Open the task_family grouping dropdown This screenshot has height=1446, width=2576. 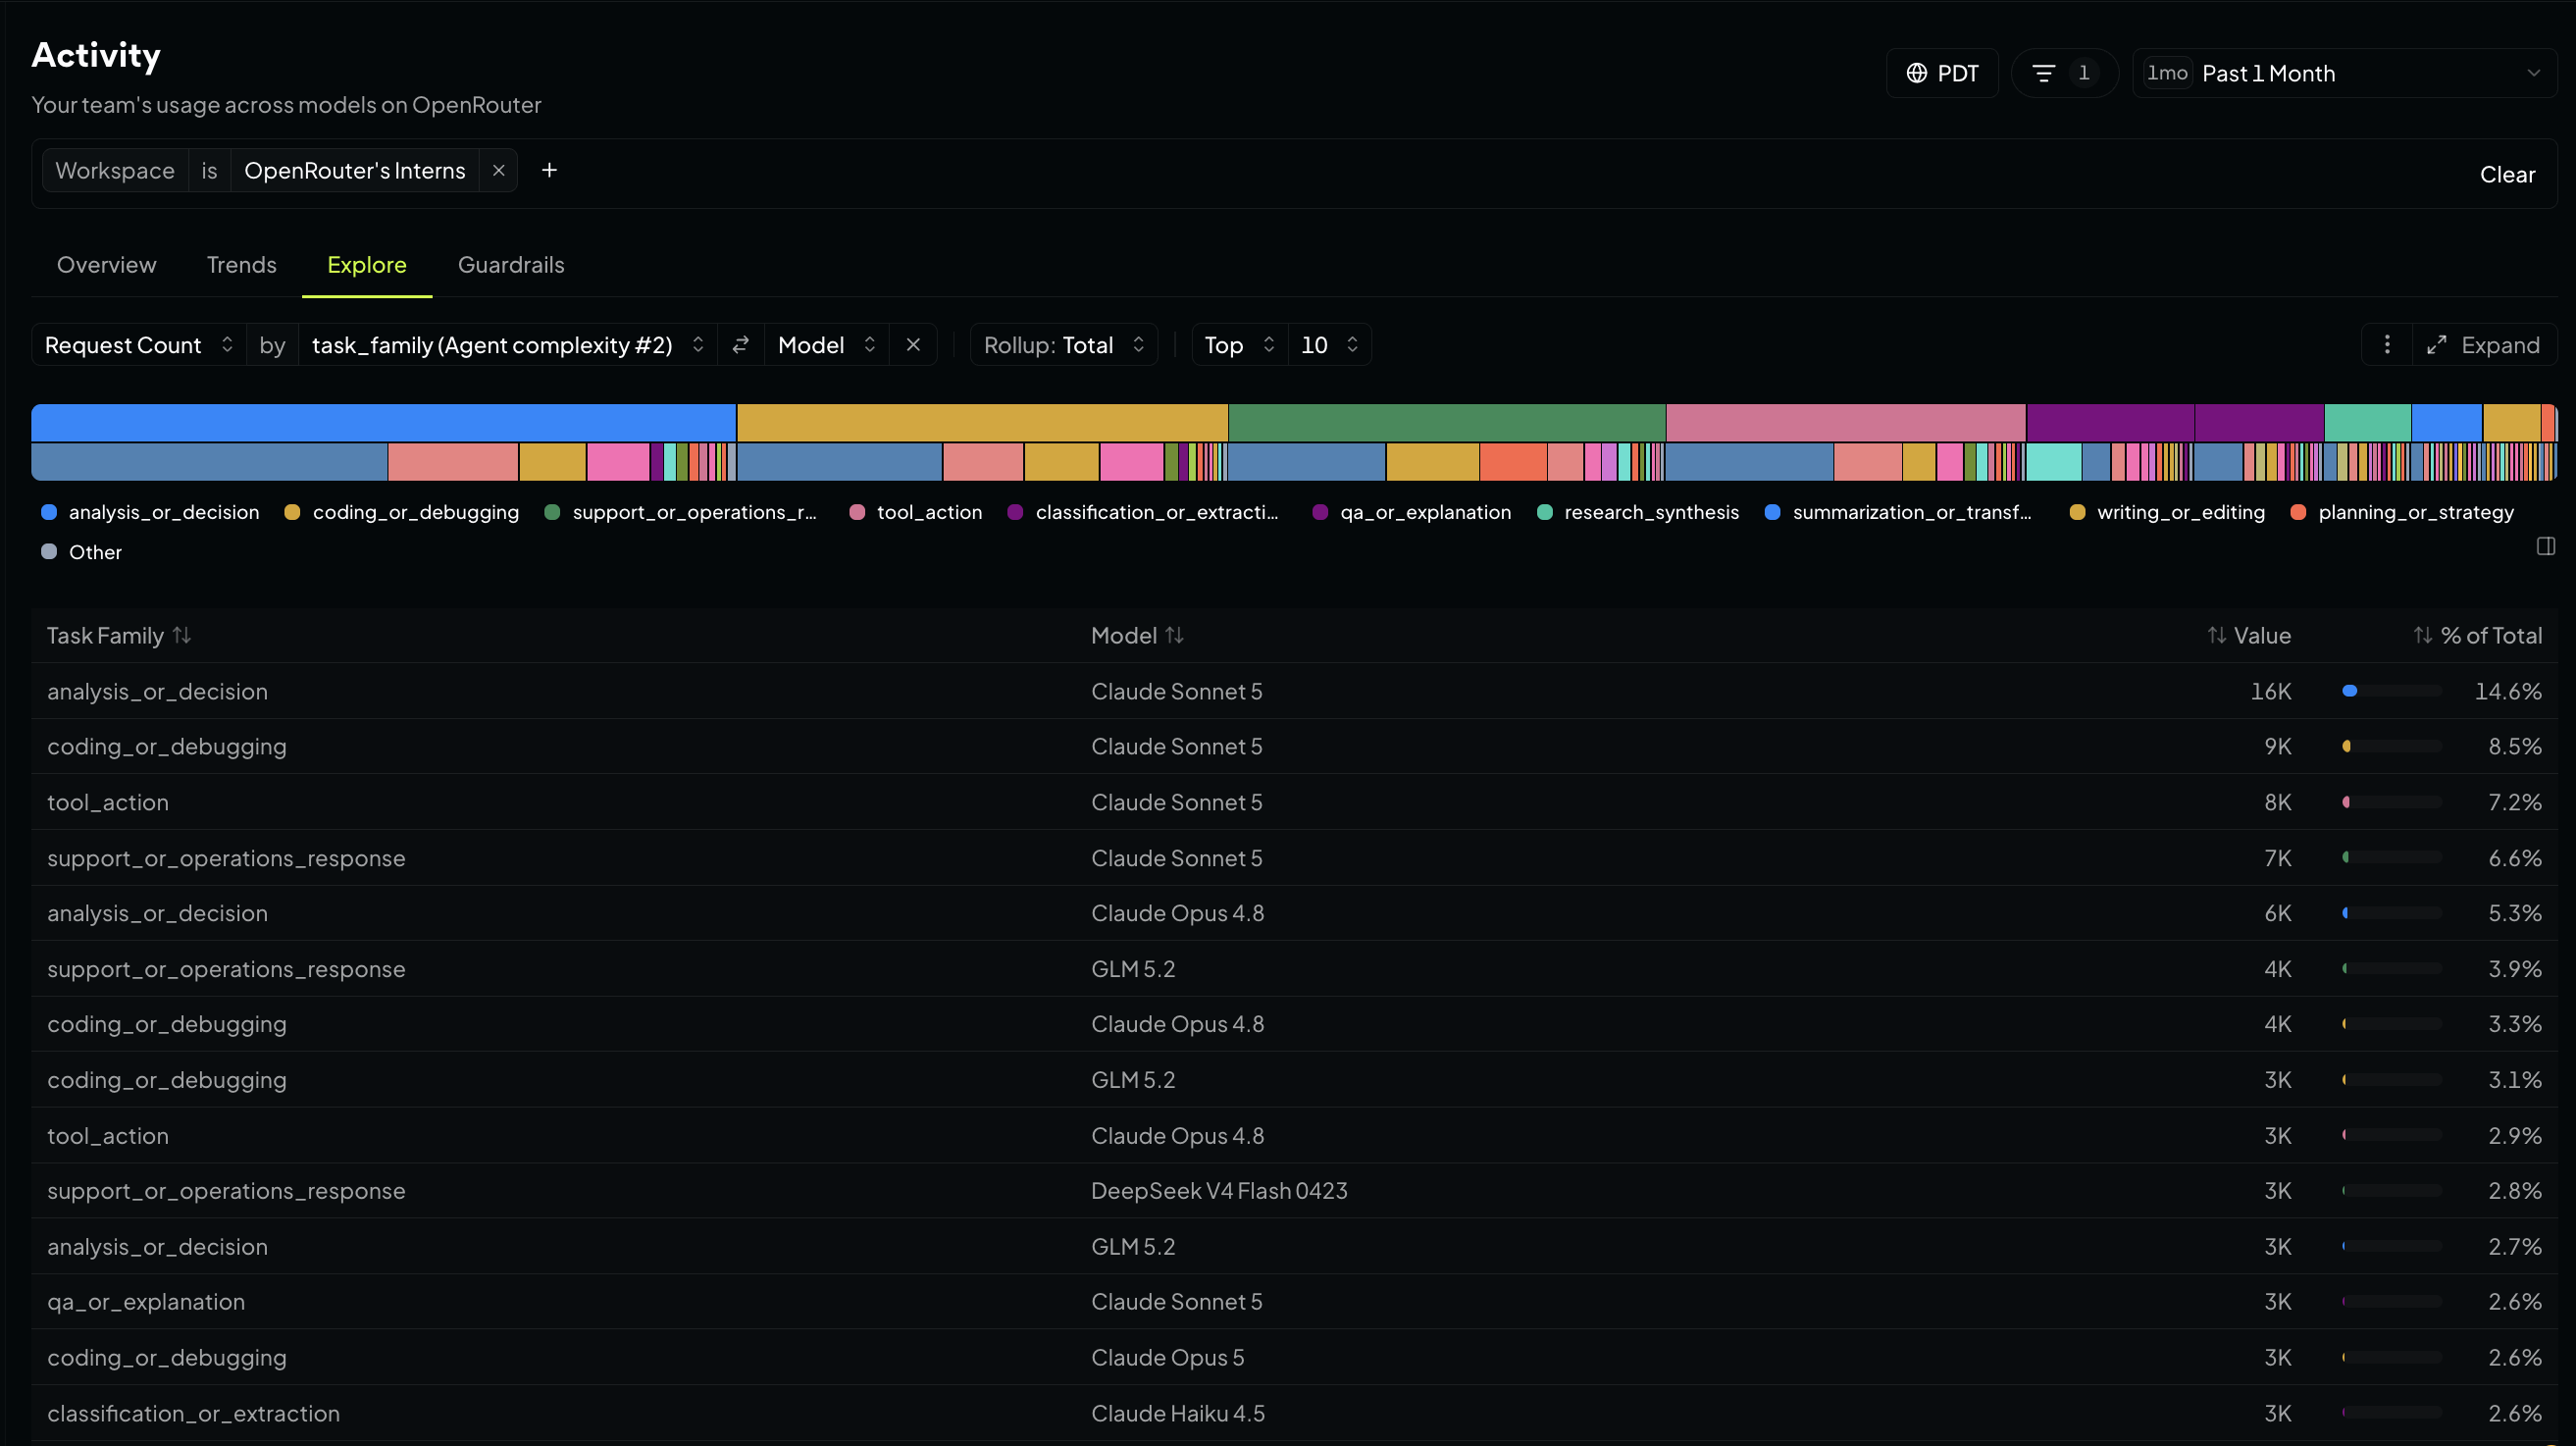click(x=508, y=345)
